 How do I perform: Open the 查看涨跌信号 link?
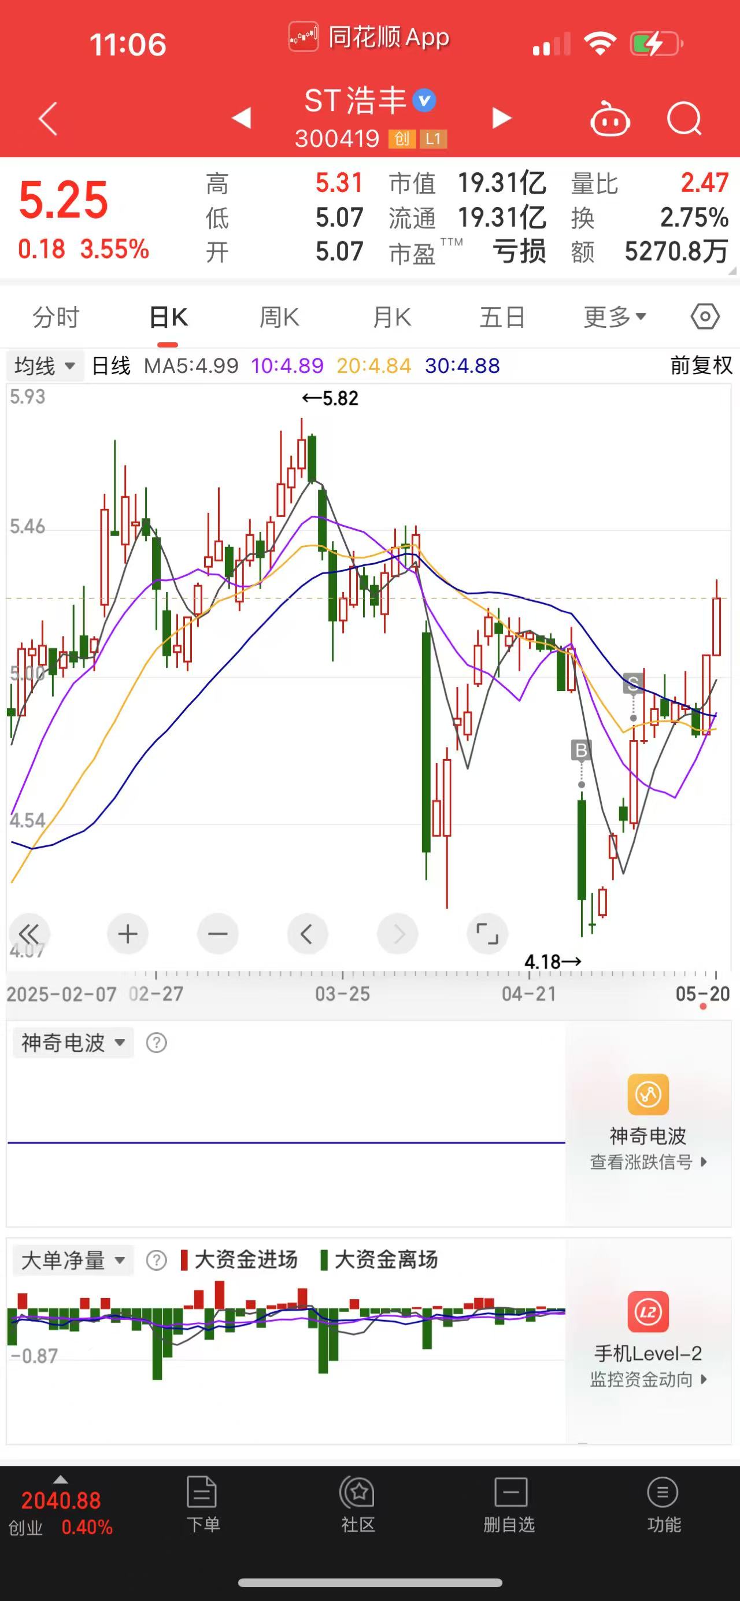[x=648, y=1162]
